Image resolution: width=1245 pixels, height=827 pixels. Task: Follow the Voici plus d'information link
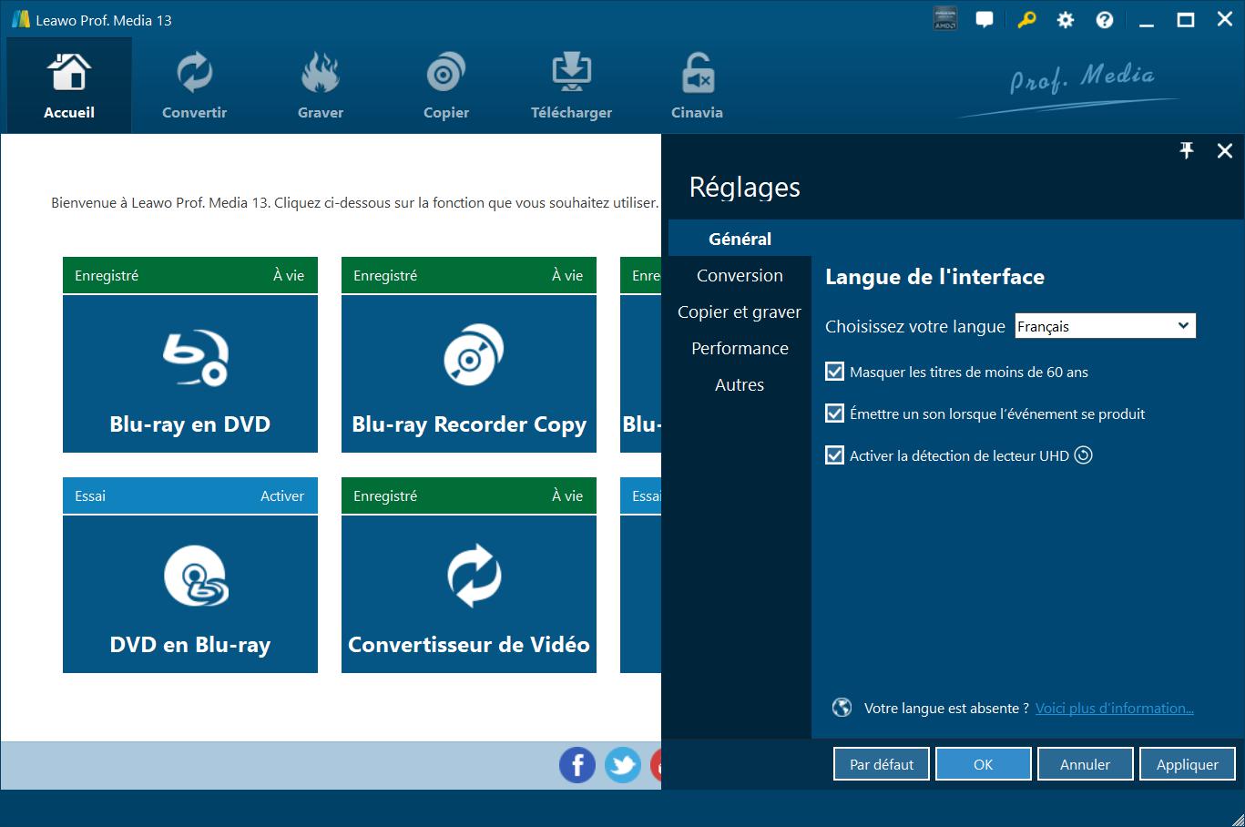click(x=1114, y=709)
